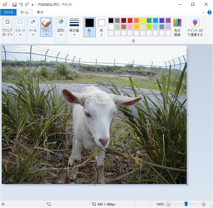Click the 図形 shapes icon
This screenshot has height=208, width=213.
tap(61, 22)
